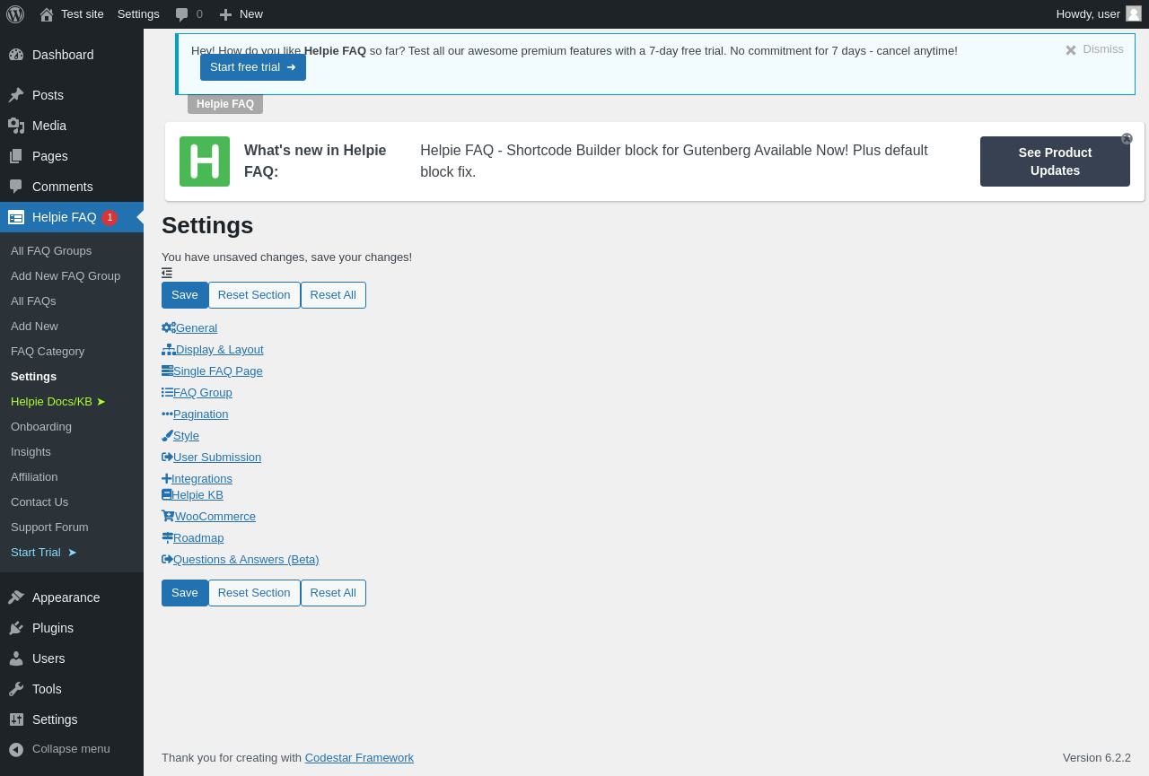Viewport: 1149px width, 776px height.
Task: Click the Comments speech bubble icon in the sidebar
Action: tap(16, 187)
